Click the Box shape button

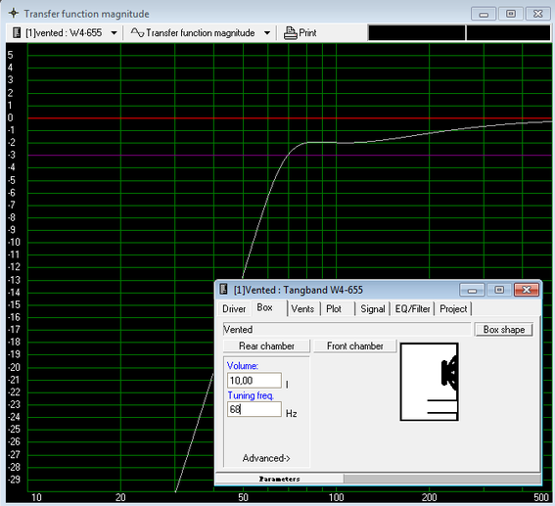pyautogui.click(x=504, y=330)
